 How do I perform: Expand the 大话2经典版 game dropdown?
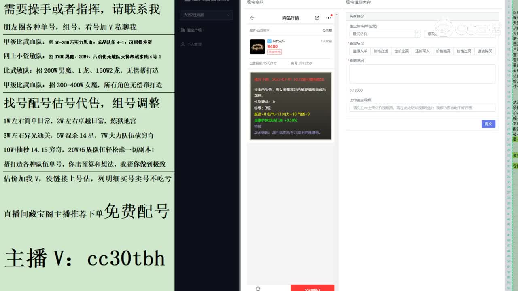click(x=206, y=15)
